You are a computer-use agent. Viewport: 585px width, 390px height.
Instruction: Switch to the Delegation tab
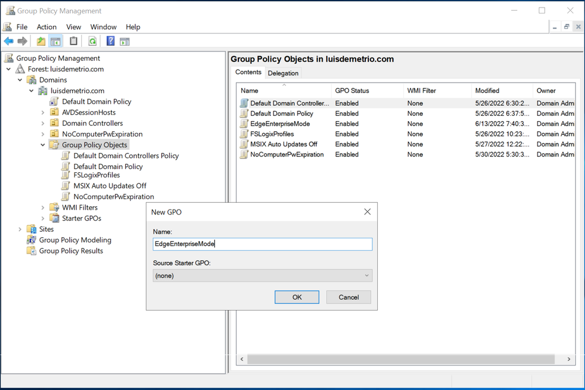point(283,73)
